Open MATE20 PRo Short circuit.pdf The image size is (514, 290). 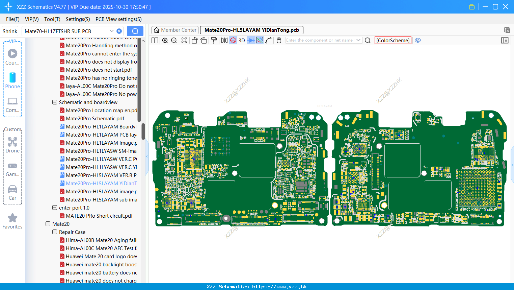(96, 216)
